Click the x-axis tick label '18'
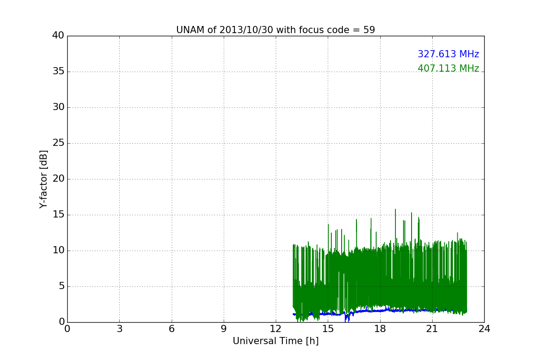Screen dimensions: 538x358 pyautogui.click(x=380, y=329)
